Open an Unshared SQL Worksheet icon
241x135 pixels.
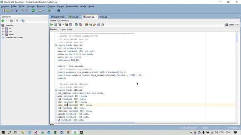pos(86,25)
